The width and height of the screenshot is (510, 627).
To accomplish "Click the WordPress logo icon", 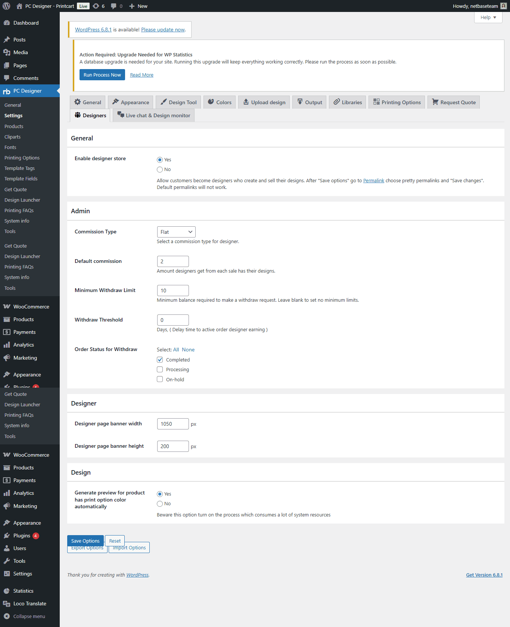I will pyautogui.click(x=6, y=6).
